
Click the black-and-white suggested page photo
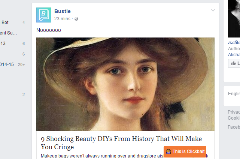(x=234, y=18)
